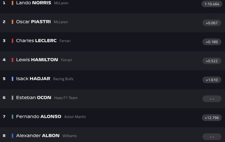This screenshot has width=225, height=142.
Task: Click the +0.522 gap badge
Action: pos(212,61)
